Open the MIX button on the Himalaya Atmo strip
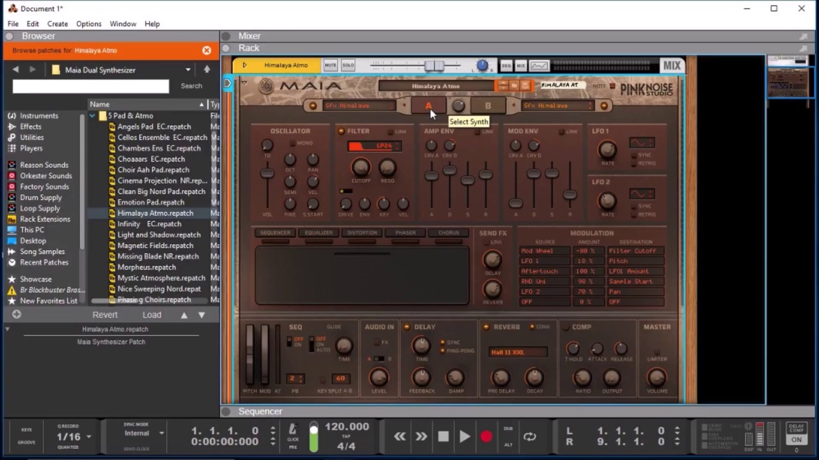This screenshot has height=460, width=819. pyautogui.click(x=521, y=65)
